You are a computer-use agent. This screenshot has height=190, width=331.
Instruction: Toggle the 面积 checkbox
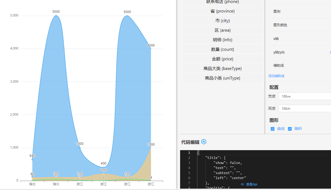290,129
